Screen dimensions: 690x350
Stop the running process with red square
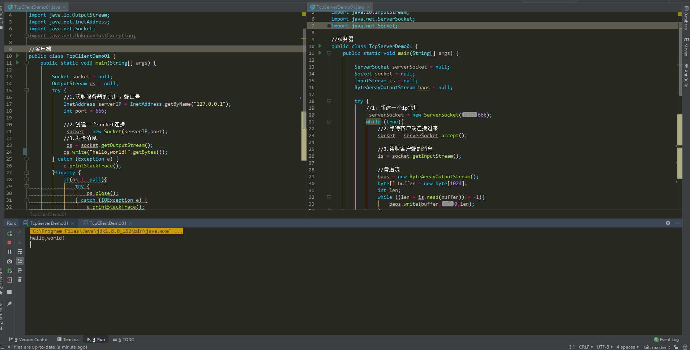9,242
